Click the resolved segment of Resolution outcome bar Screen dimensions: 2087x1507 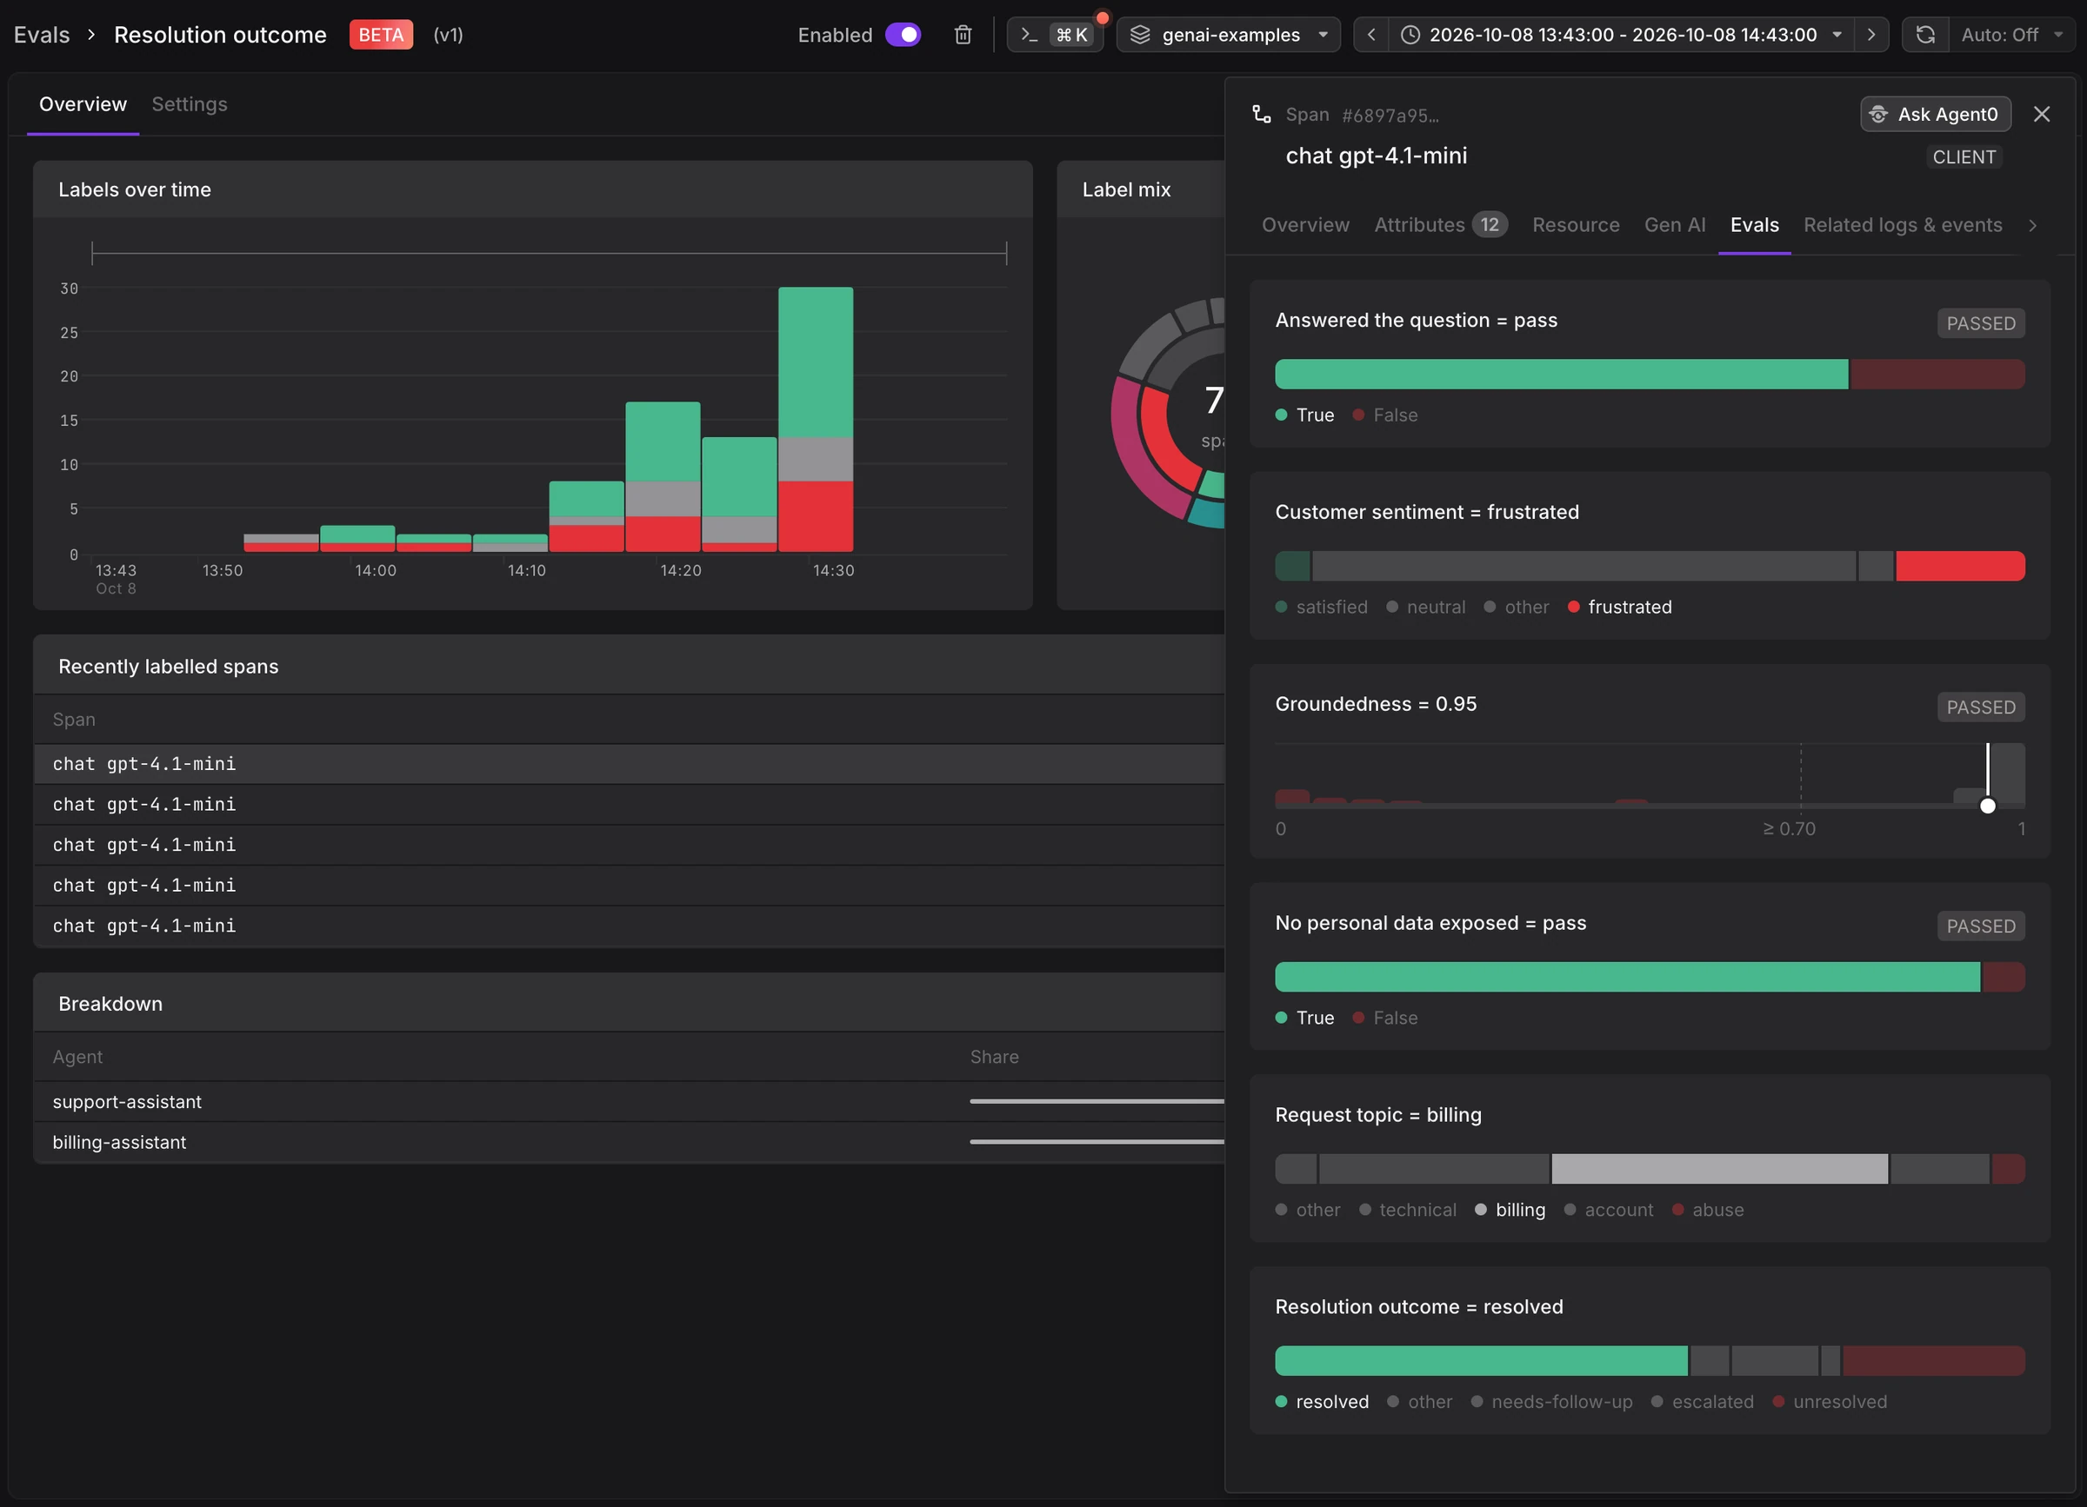pyautogui.click(x=1482, y=1362)
